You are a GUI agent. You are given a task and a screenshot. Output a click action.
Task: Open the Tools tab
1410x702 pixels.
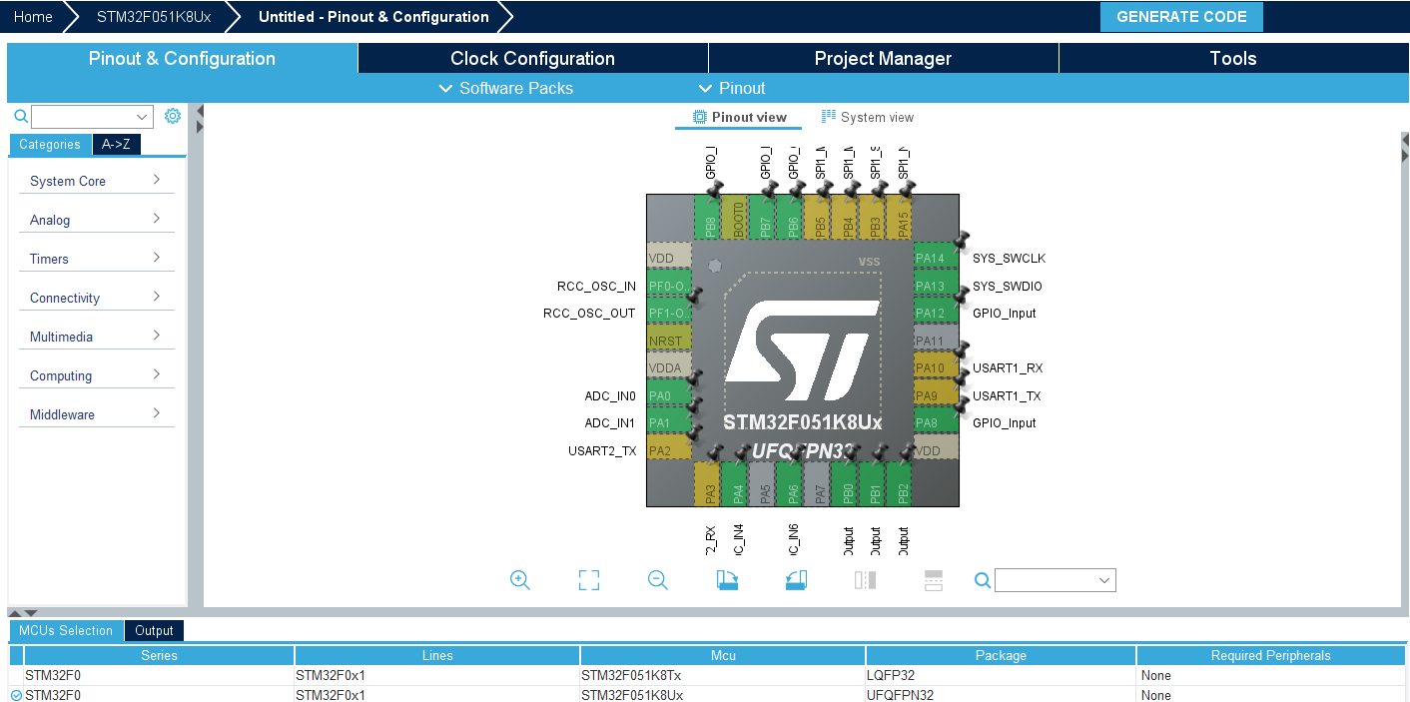1233,58
